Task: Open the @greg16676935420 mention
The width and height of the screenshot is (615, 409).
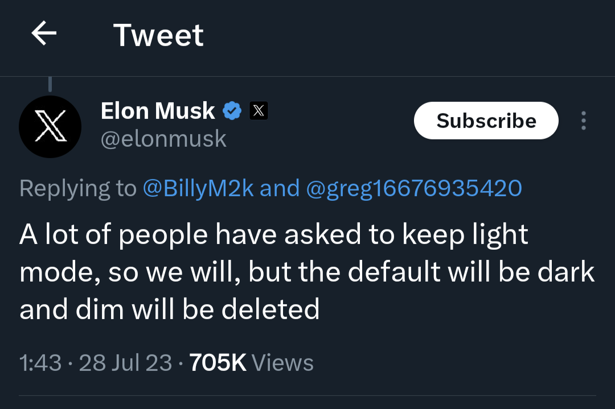Action: (414, 188)
